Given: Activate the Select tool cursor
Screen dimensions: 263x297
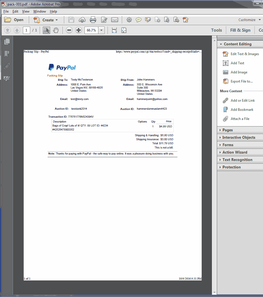Looking at the screenshot, I should point(46,30).
